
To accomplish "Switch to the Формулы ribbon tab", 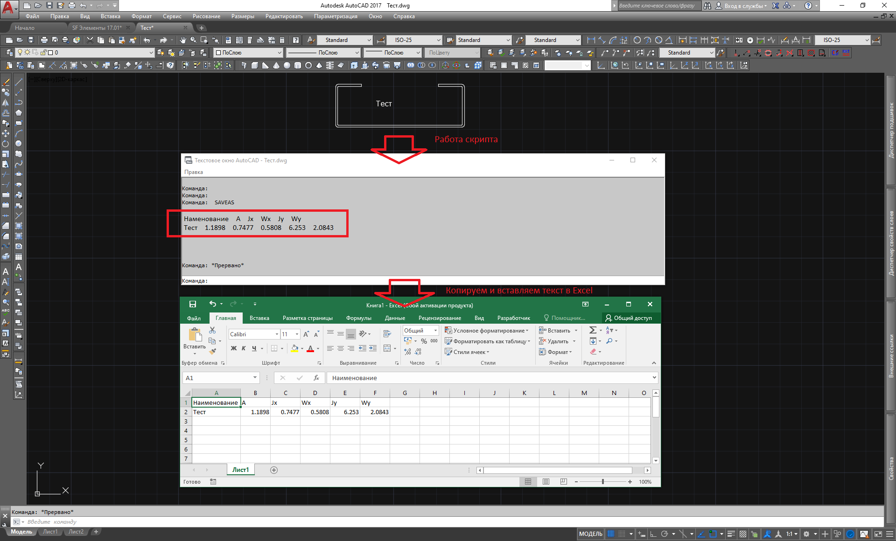I will tap(358, 318).
